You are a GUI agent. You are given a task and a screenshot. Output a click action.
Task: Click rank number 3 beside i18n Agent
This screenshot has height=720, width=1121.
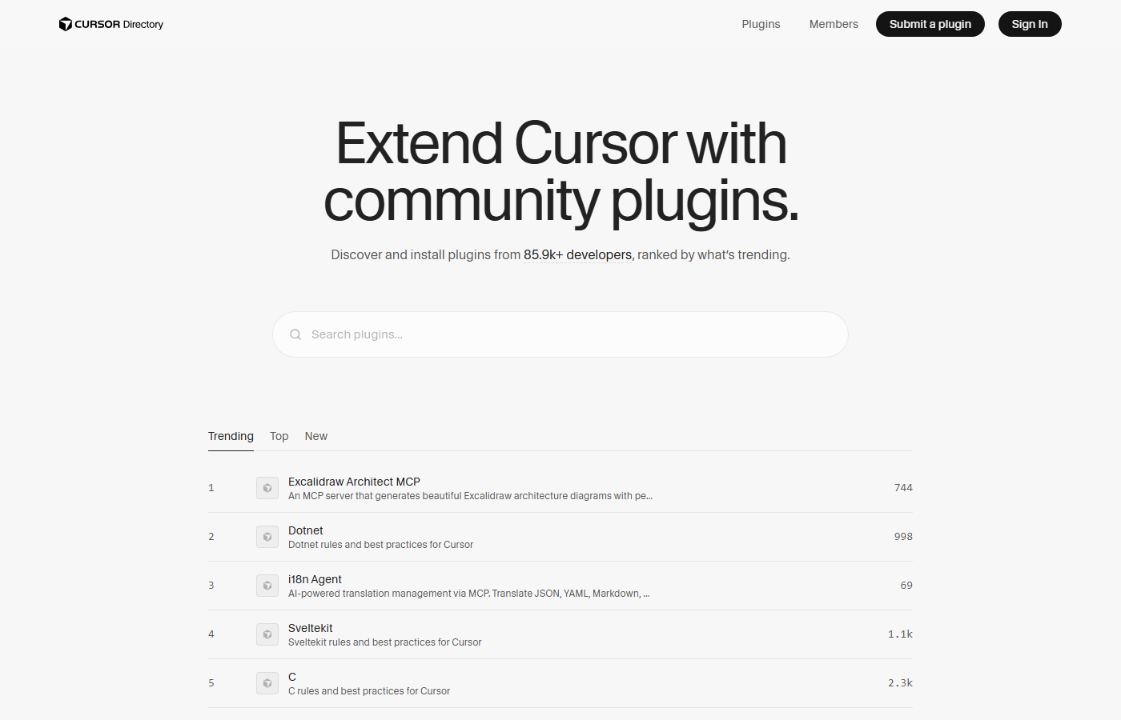(x=211, y=586)
